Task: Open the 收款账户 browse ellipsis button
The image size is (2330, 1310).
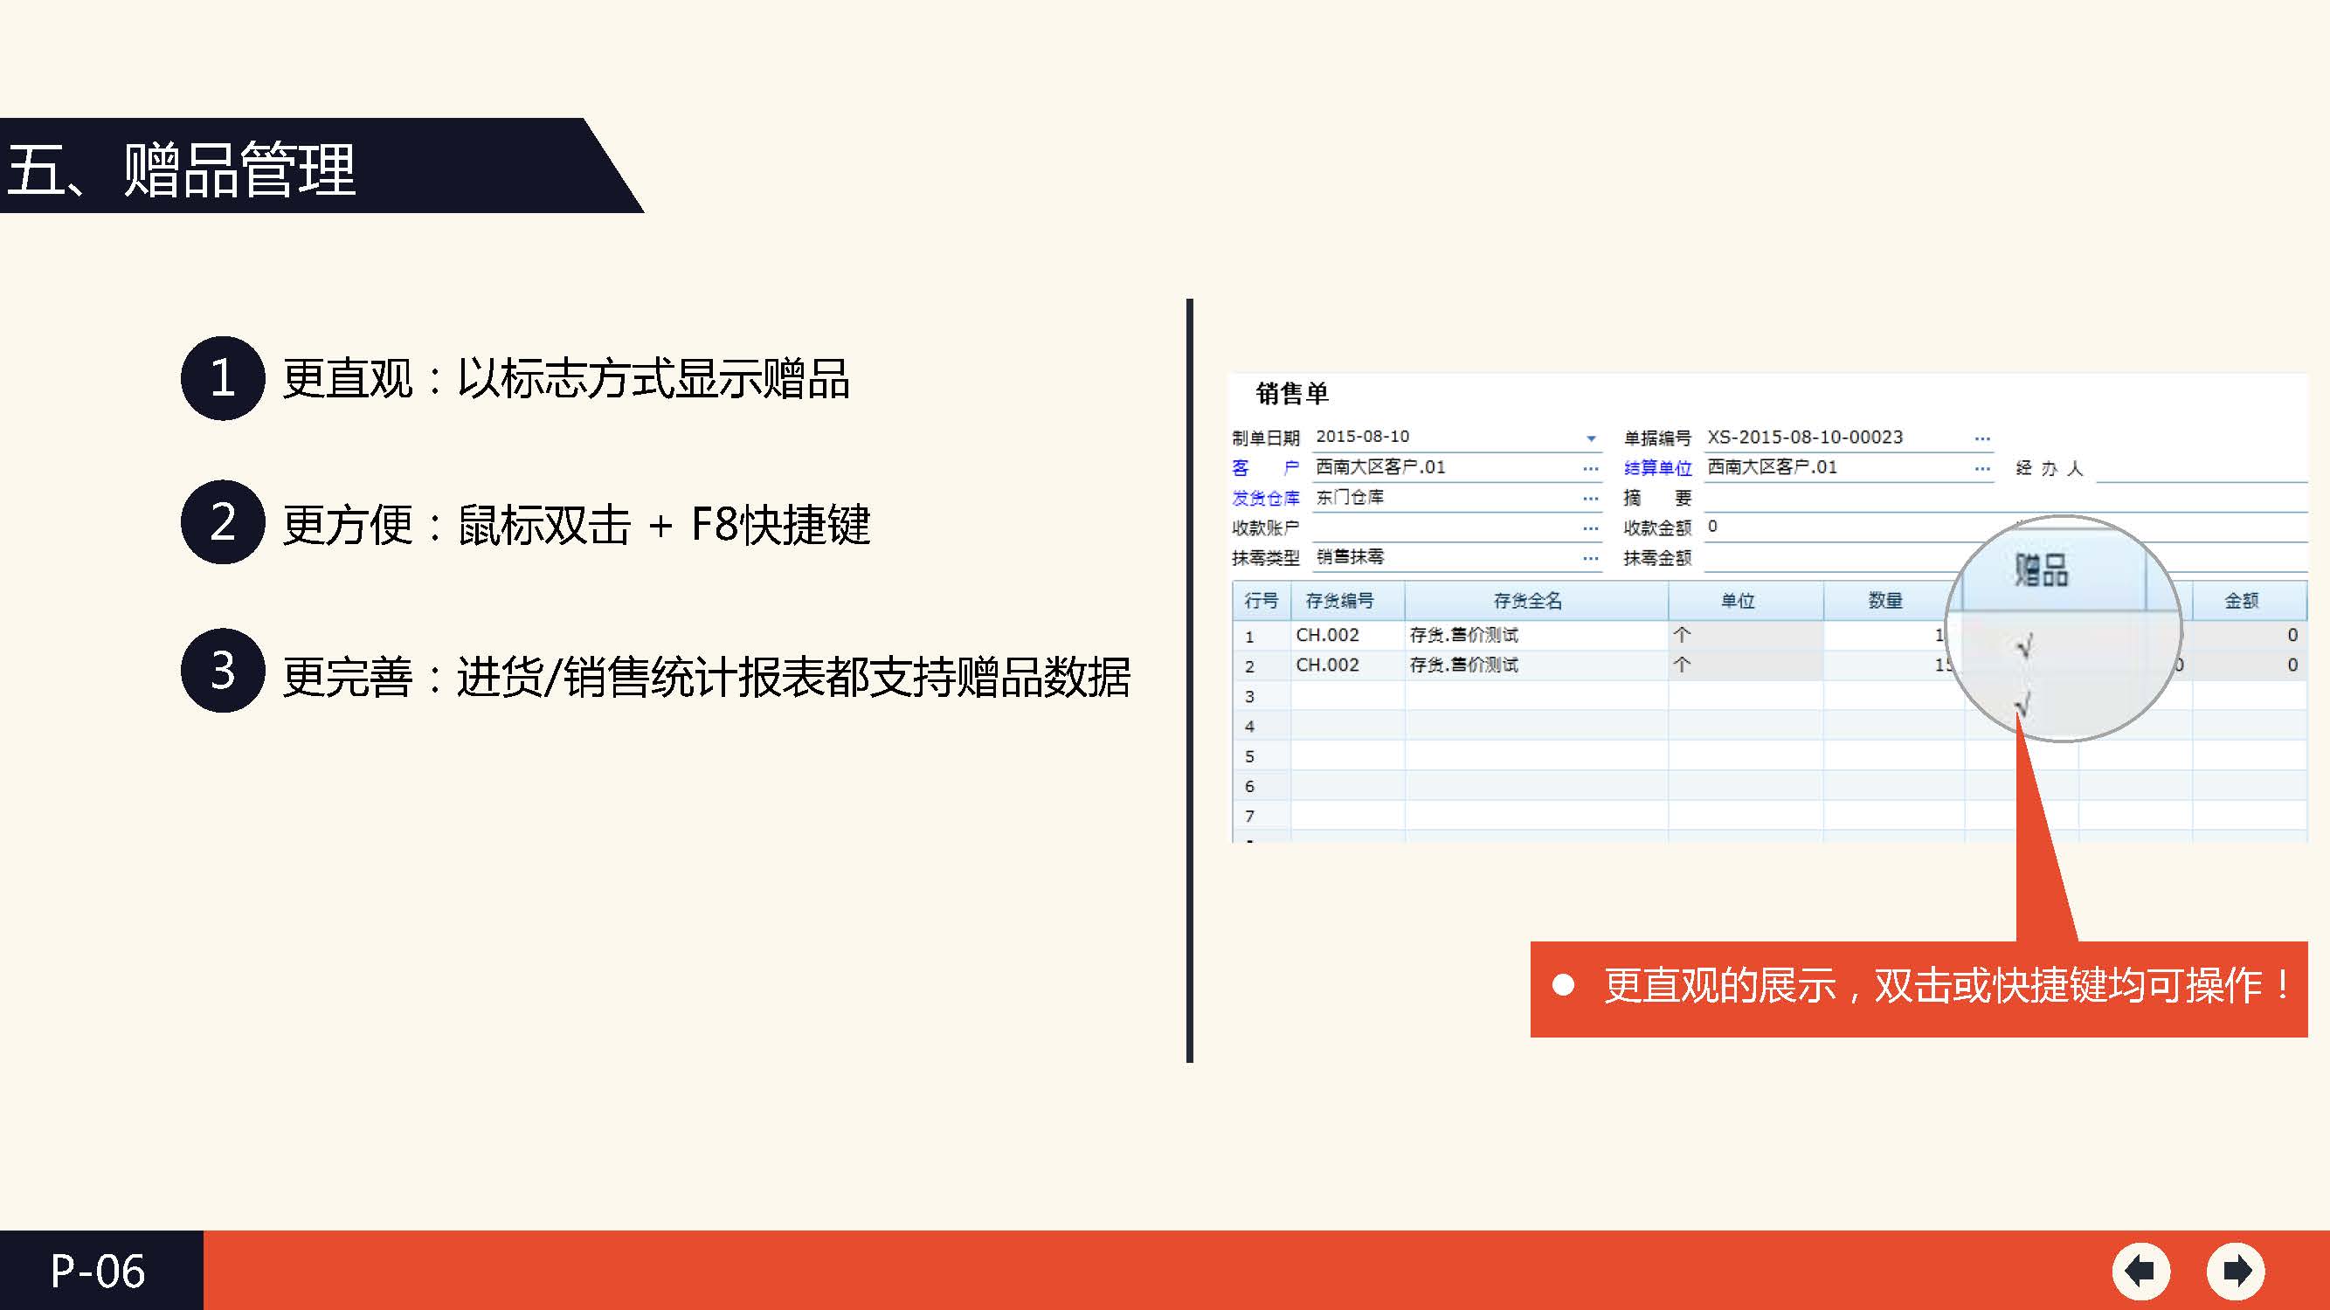Action: click(x=1590, y=528)
